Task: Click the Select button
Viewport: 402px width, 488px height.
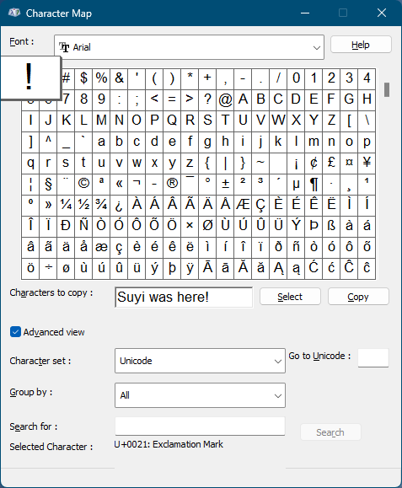Action: point(290,297)
